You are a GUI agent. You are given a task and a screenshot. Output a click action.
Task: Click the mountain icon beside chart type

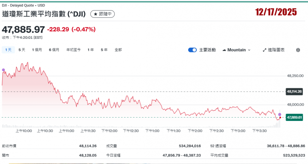pos(224,50)
